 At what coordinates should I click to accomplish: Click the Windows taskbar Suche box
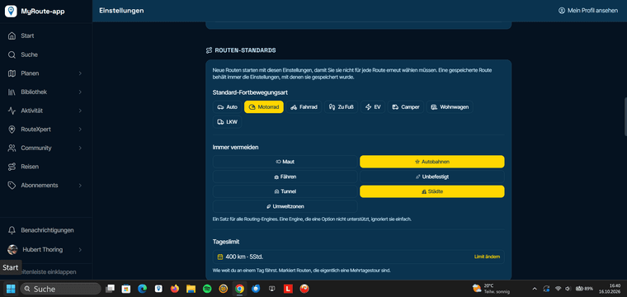click(x=60, y=289)
